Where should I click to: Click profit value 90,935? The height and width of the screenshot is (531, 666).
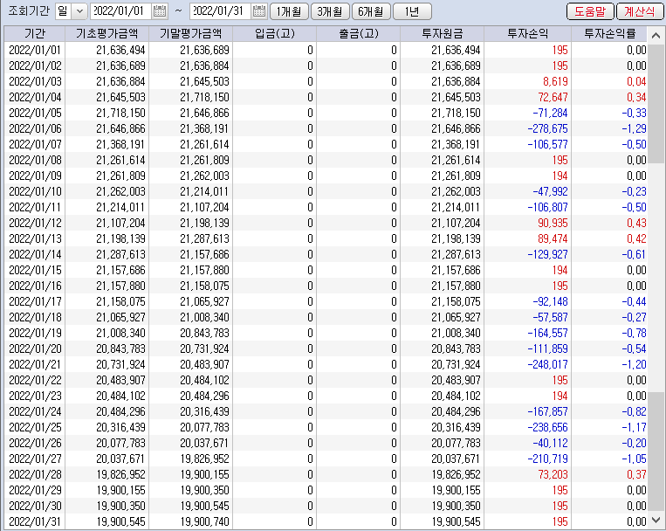[553, 224]
